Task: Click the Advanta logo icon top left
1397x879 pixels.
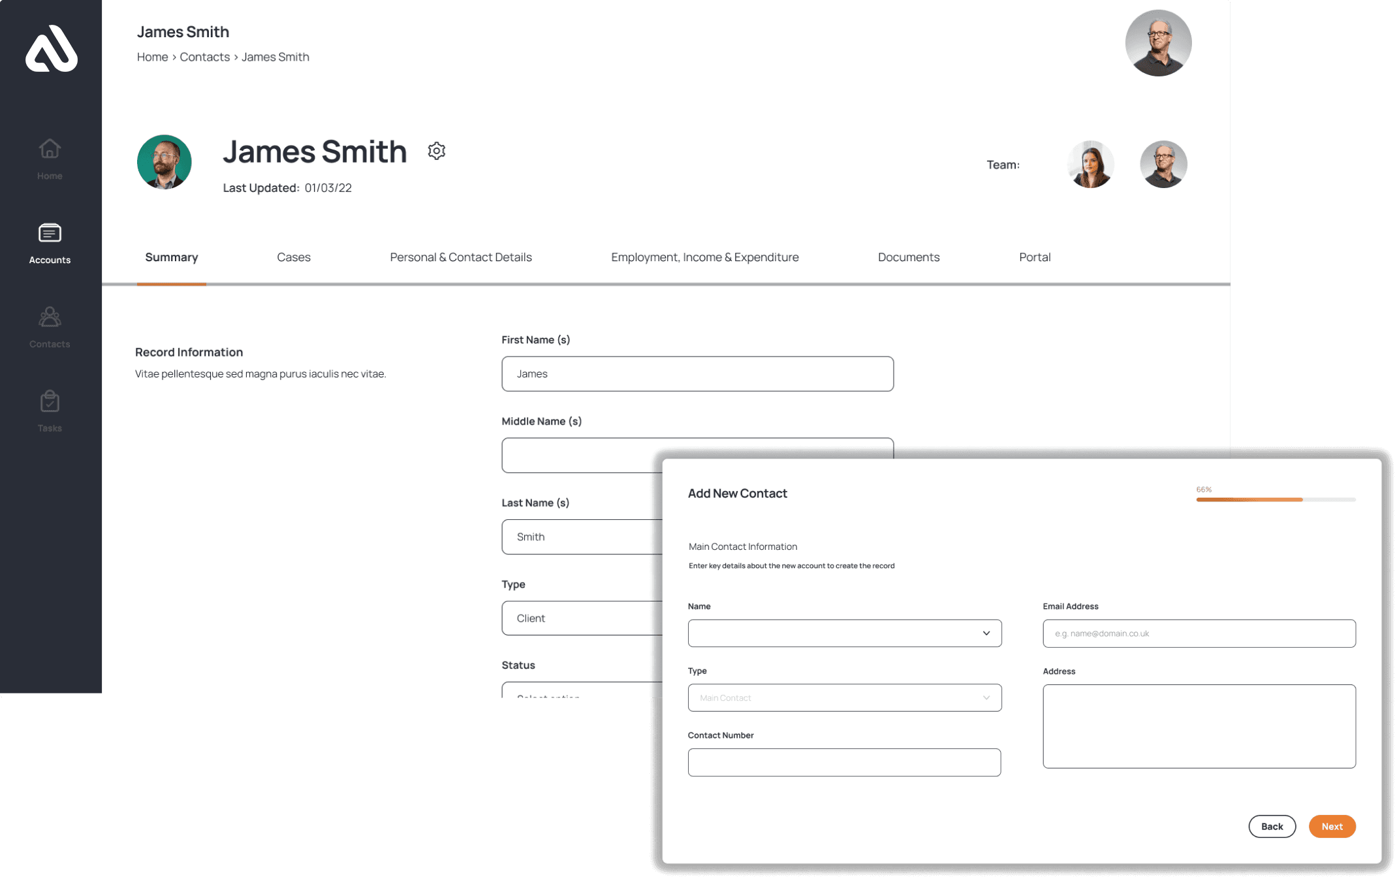Action: (50, 48)
